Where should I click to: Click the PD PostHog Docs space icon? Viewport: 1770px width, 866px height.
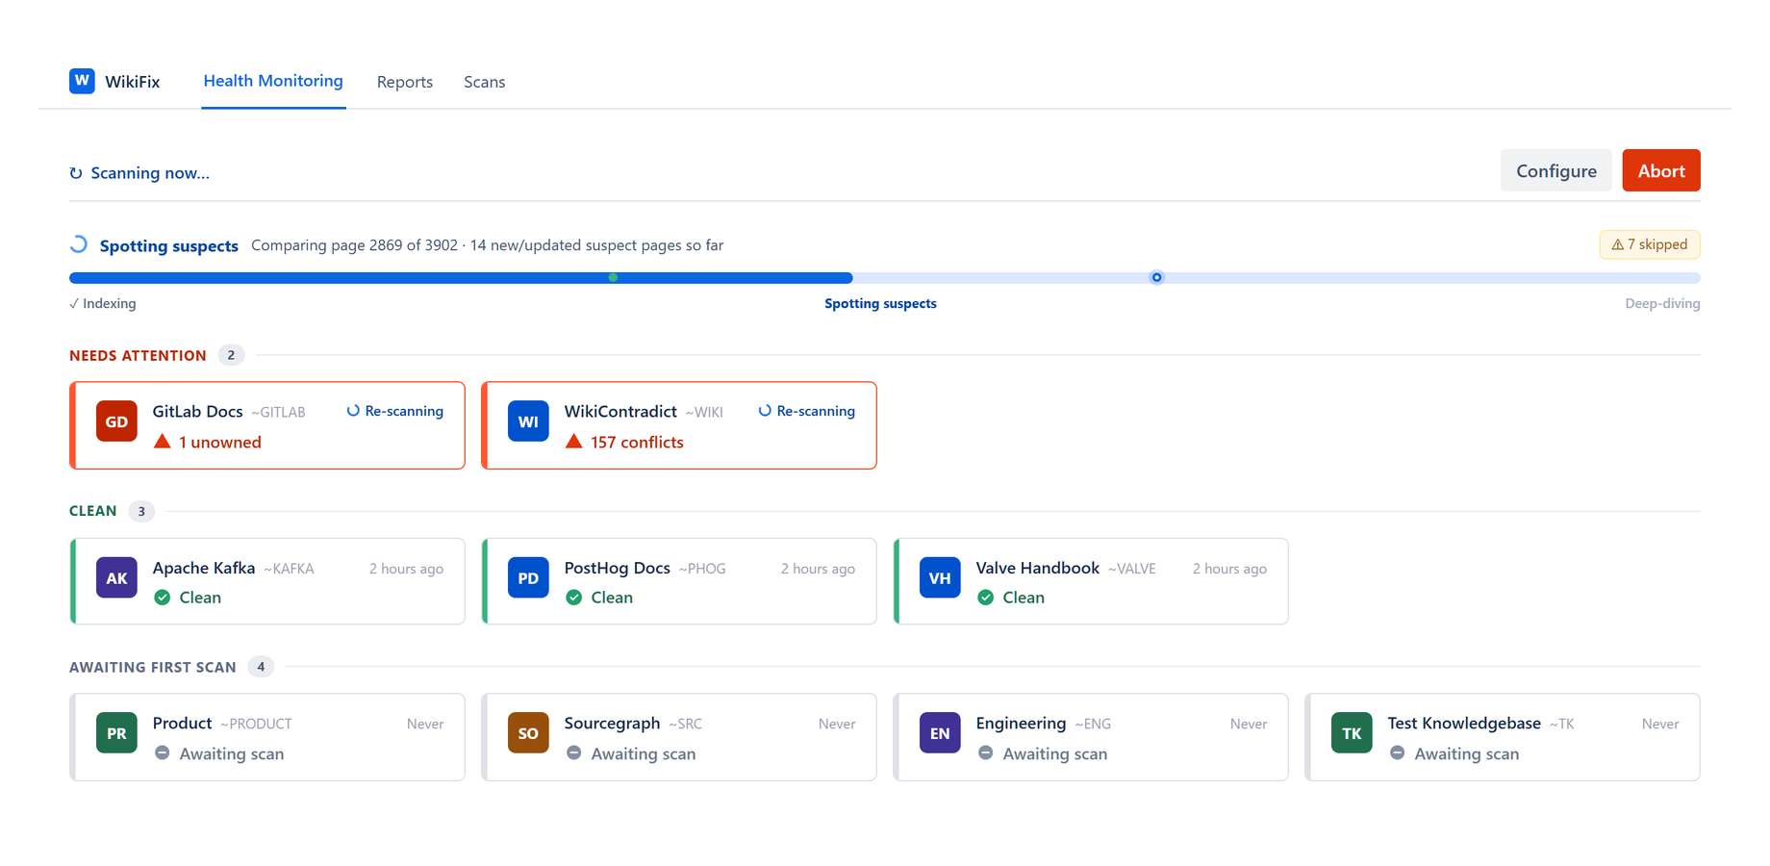click(x=528, y=578)
